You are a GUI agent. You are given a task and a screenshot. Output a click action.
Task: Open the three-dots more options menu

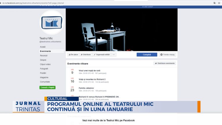click(114, 55)
